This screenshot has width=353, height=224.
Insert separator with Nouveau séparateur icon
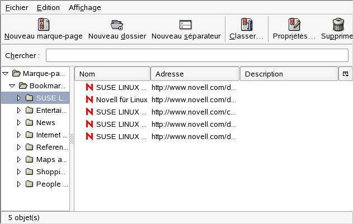click(x=186, y=25)
